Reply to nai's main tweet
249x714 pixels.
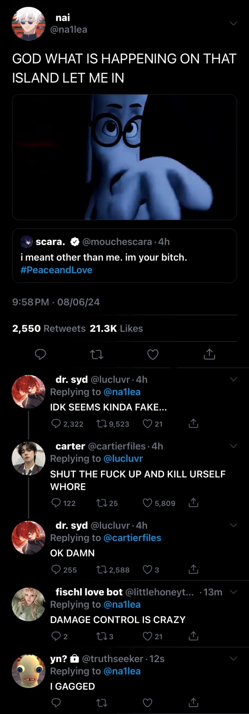(40, 354)
